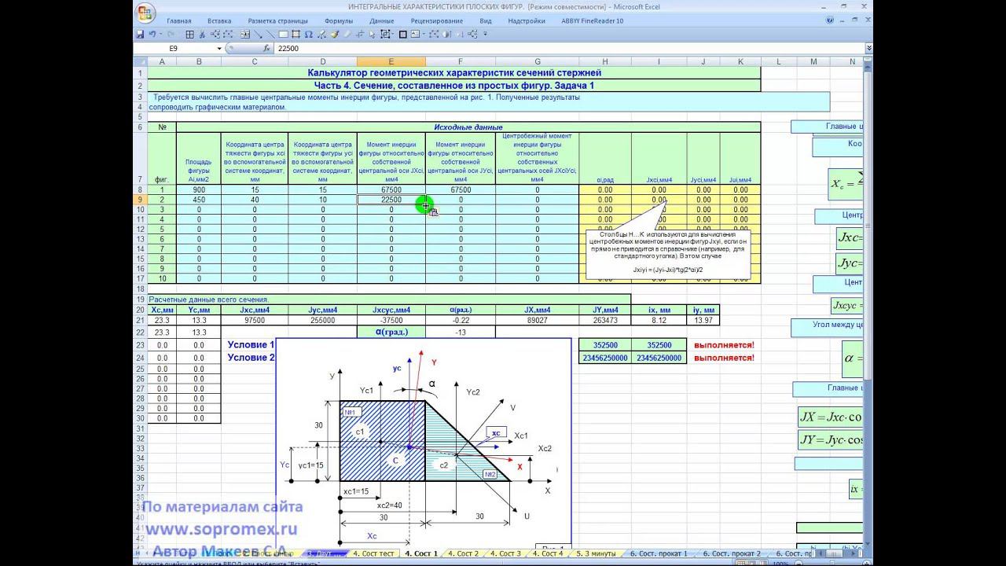The image size is (1006, 566).
Task: Open the Формулы ribbon tab
Action: [339, 21]
